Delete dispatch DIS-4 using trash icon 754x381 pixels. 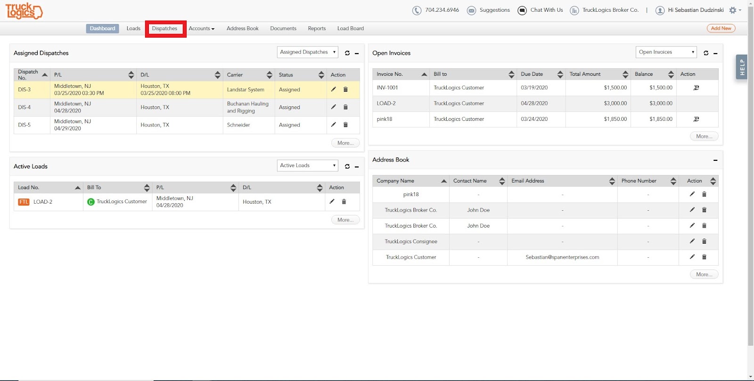tap(345, 107)
